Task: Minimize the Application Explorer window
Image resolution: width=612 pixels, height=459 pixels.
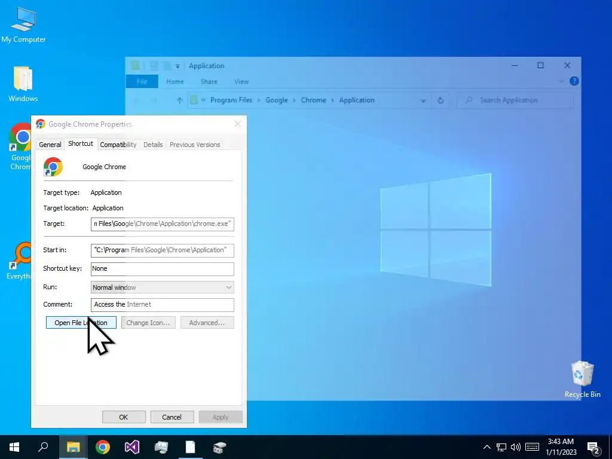Action: pos(515,66)
